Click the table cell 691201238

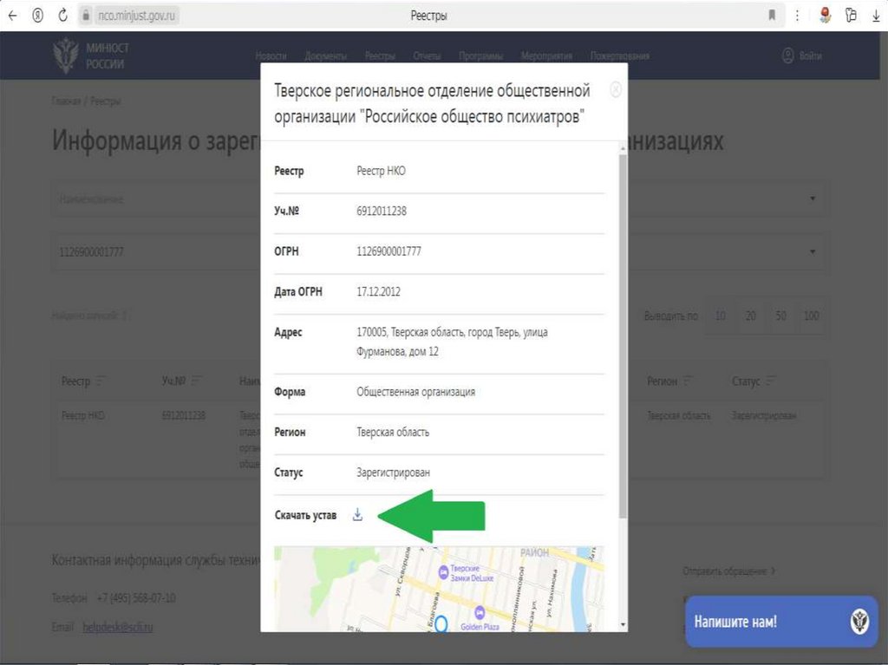pyautogui.click(x=184, y=415)
